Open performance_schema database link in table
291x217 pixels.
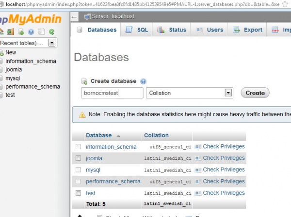[x=113, y=182]
